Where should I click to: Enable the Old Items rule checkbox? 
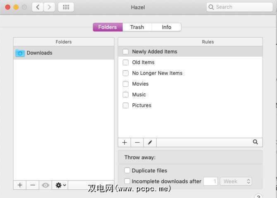126,62
